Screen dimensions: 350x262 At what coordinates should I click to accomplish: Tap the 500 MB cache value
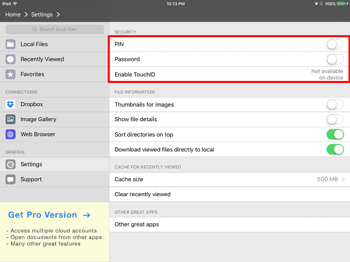pyautogui.click(x=327, y=179)
